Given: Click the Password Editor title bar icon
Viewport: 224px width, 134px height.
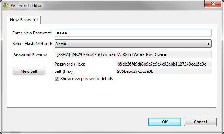Looking at the screenshot, I should point(5,5).
